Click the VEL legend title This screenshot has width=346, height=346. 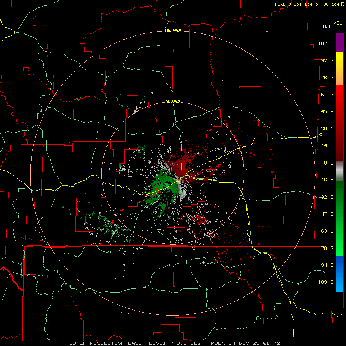click(x=338, y=23)
